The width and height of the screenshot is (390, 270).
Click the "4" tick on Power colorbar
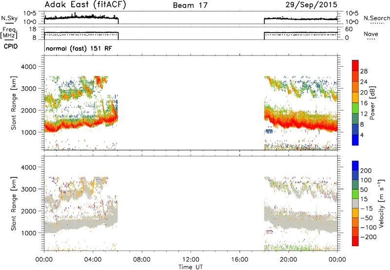pos(362,135)
